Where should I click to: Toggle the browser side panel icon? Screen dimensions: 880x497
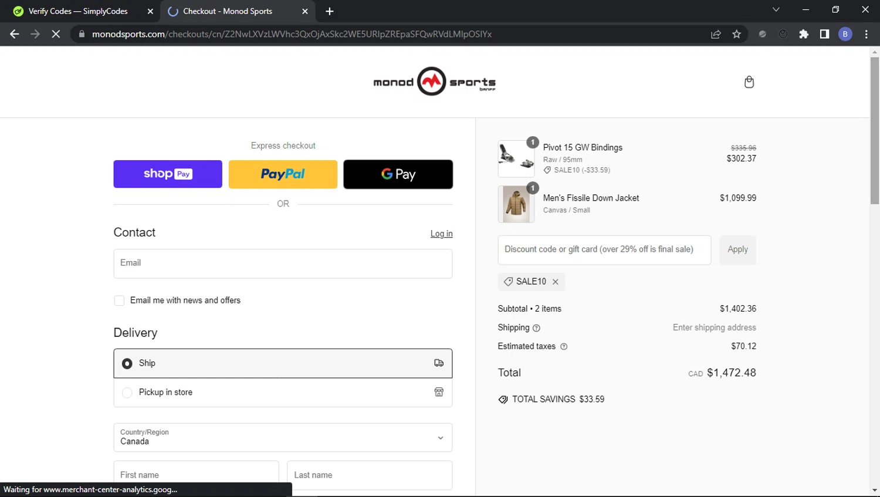pyautogui.click(x=824, y=34)
